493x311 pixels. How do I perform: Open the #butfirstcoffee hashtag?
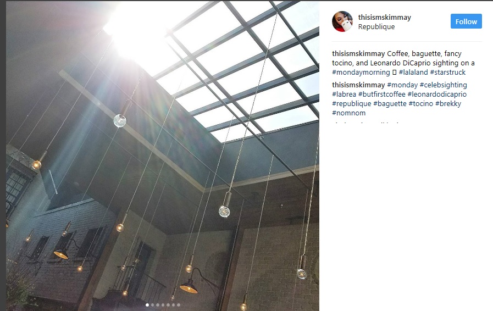pyautogui.click(x=381, y=95)
